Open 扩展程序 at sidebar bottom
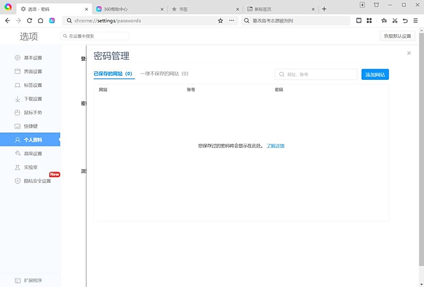The width and height of the screenshot is (424, 287). pyautogui.click(x=30, y=281)
